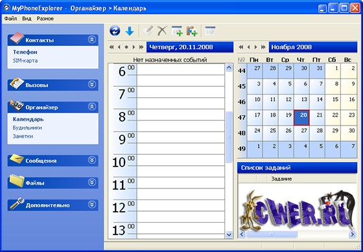Screen dimensions: 363x252
Task: Expand the Файлы panel
Action: point(92,182)
